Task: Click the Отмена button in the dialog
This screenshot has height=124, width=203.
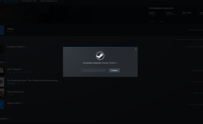Action: [114, 71]
